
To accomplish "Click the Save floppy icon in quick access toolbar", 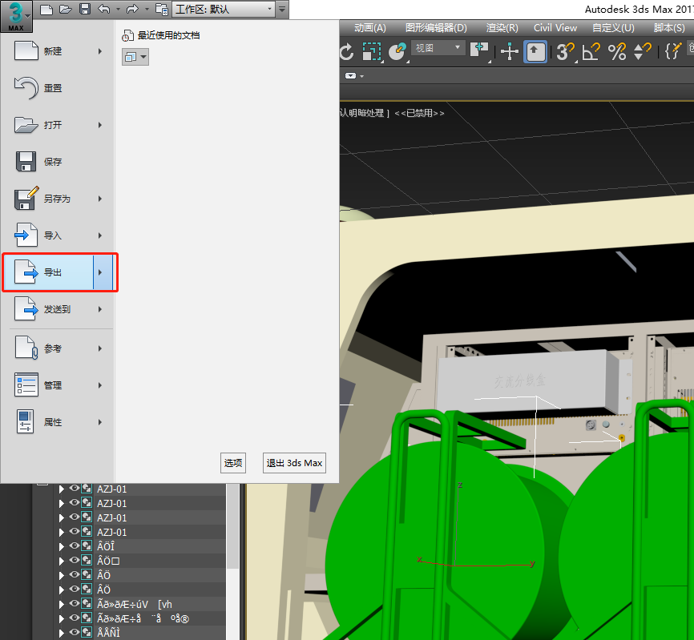I will pyautogui.click(x=84, y=10).
